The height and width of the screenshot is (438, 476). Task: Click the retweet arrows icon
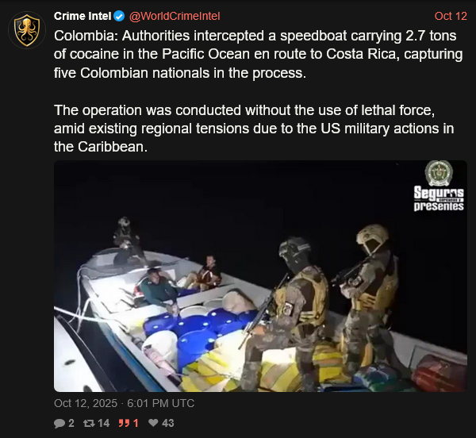pos(89,423)
